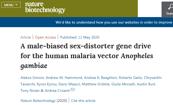Select author Roberto Galizi
Image resolution: width=173 pixels, height=105 pixels.
click(130, 78)
